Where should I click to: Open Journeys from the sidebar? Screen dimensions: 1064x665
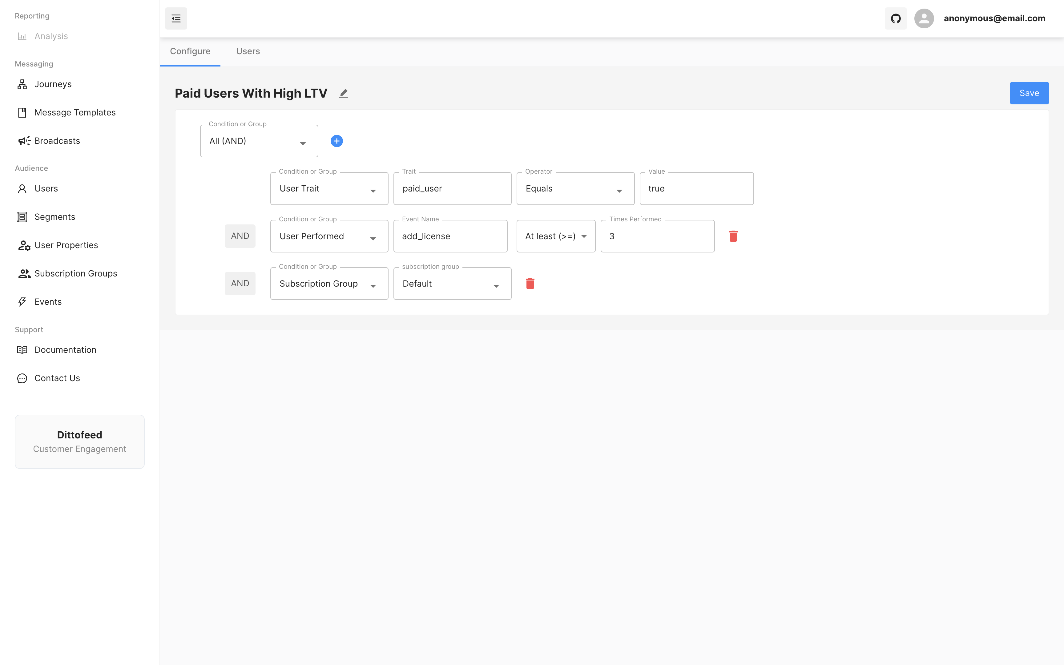click(53, 84)
